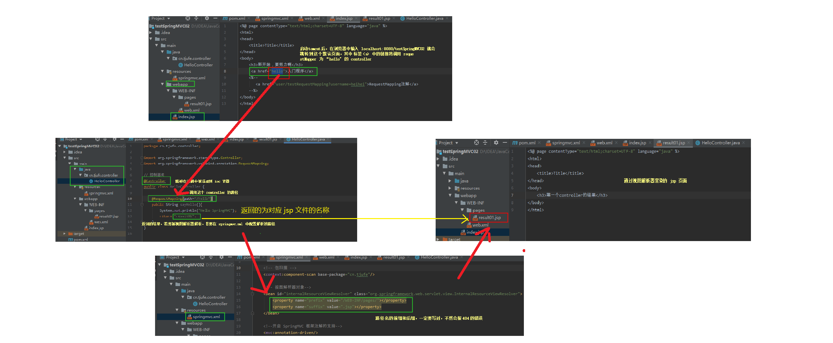Click collapse-all icon in springmvc.xml window
This screenshot has width=833, height=343.
tap(211, 257)
